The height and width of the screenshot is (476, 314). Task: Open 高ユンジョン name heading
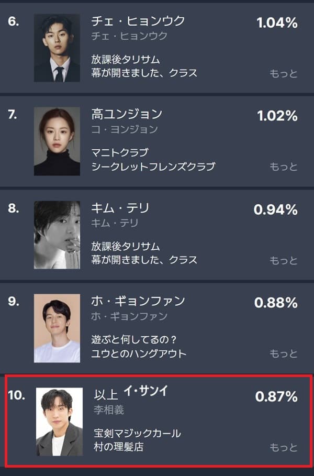tap(127, 114)
